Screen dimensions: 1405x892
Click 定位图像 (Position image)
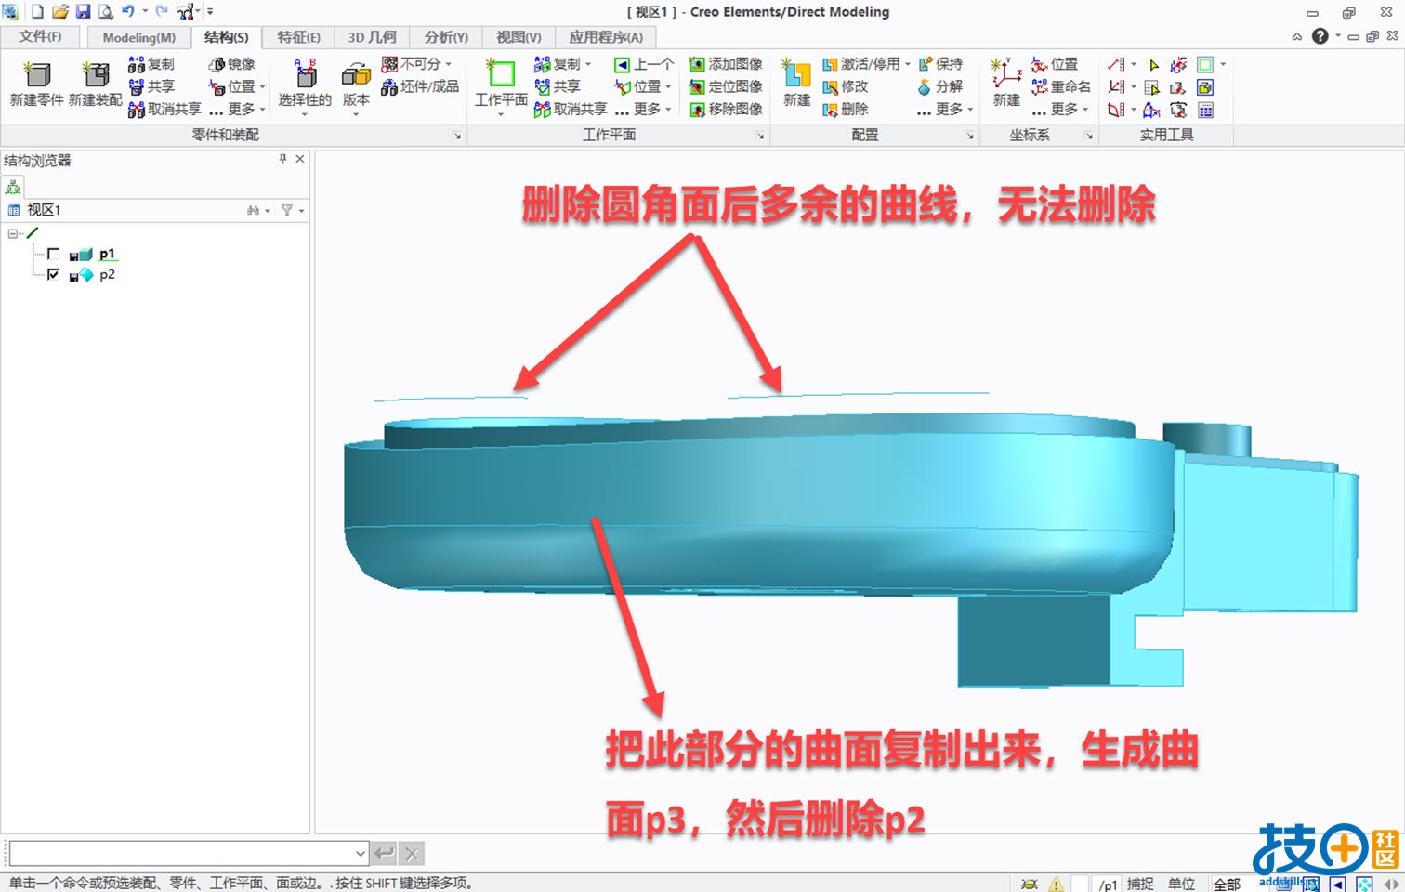point(726,86)
